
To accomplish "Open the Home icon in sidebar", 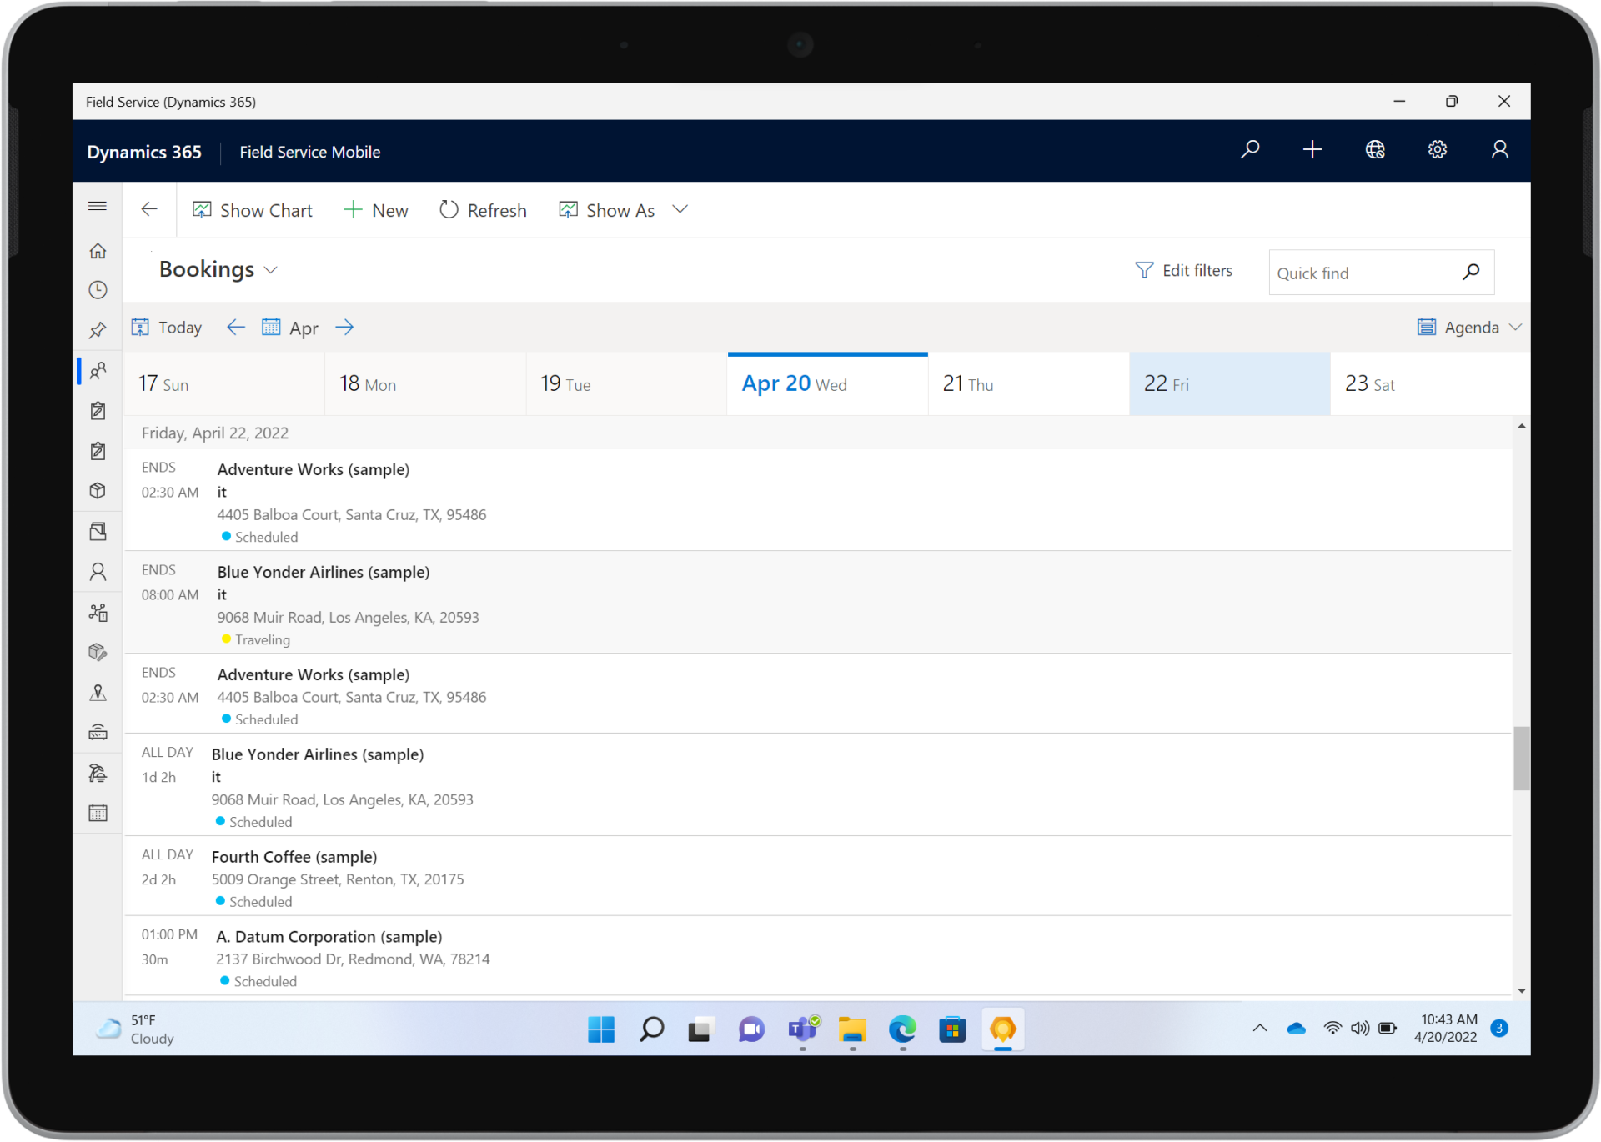I will point(98,251).
